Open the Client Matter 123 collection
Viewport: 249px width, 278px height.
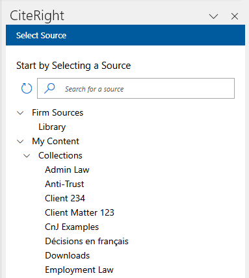(x=79, y=212)
